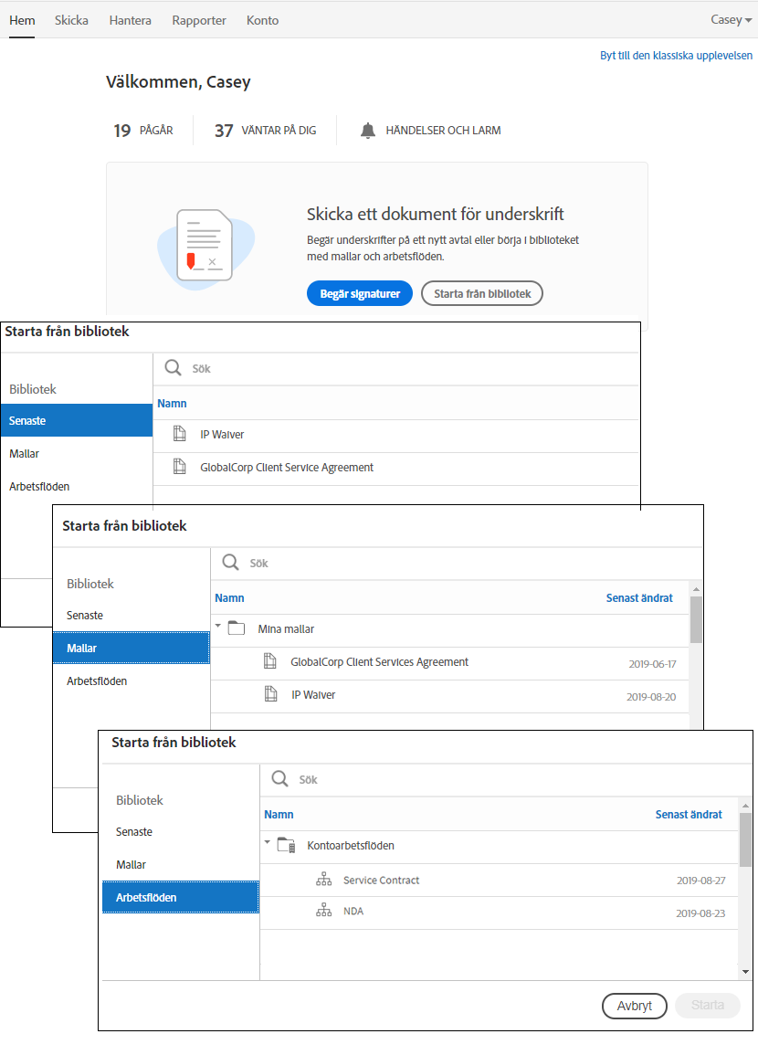
Task: Click the Kontoarbetsflöden folder icon
Action: [287, 846]
